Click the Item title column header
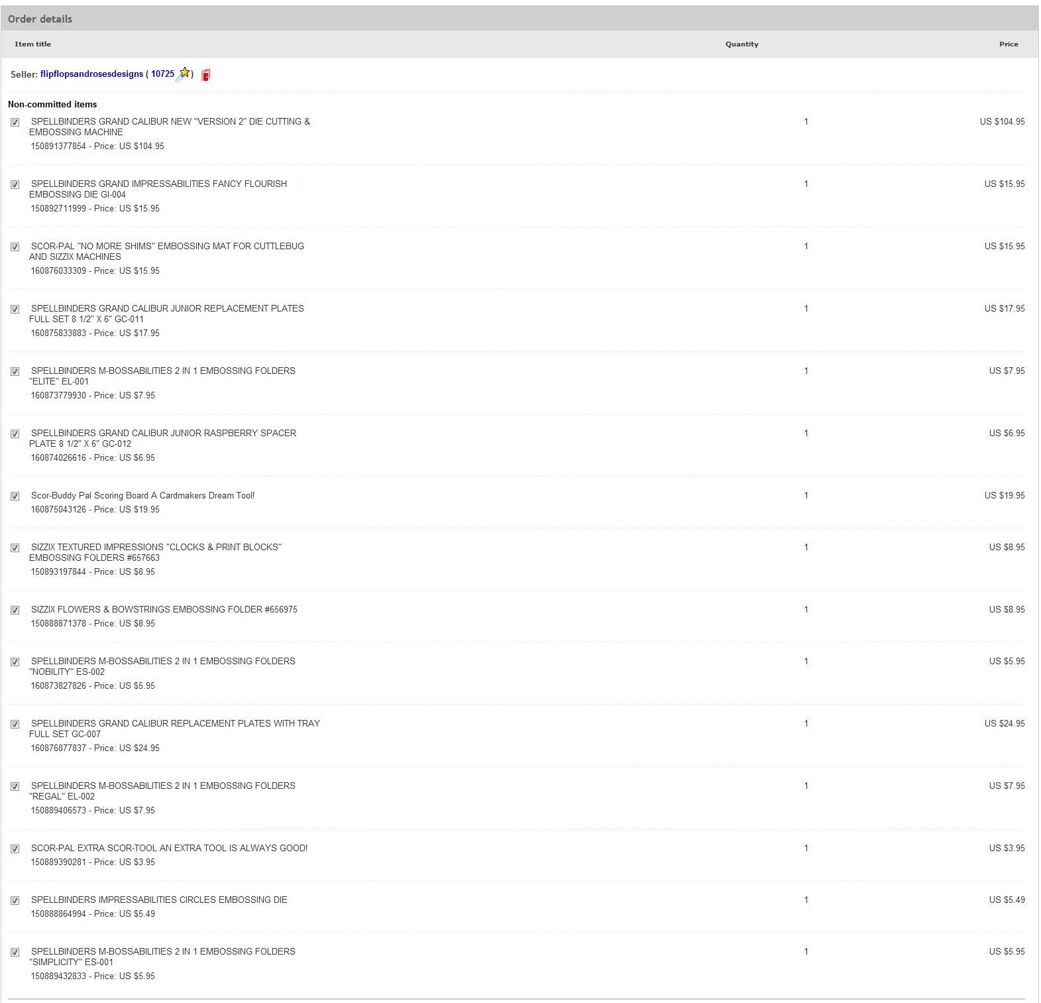Viewport: 1041px width, 1003px height. click(32, 44)
